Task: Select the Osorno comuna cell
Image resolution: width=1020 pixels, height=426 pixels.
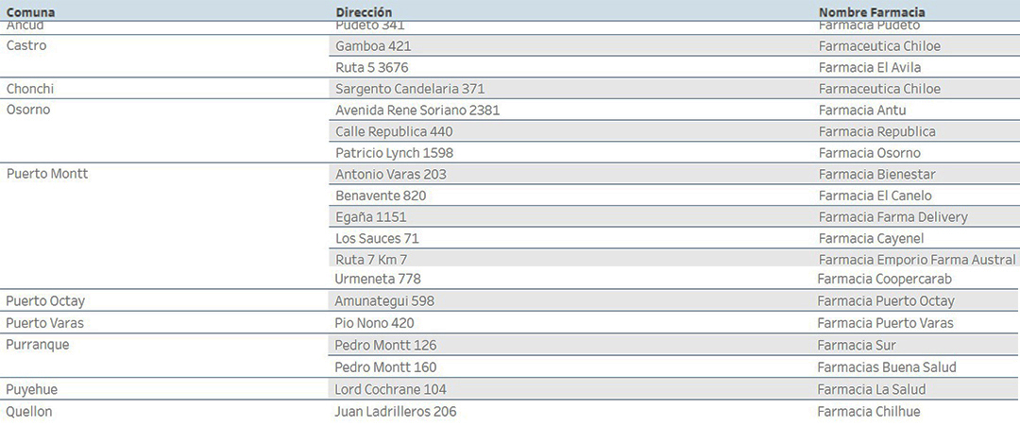Action: (x=28, y=110)
